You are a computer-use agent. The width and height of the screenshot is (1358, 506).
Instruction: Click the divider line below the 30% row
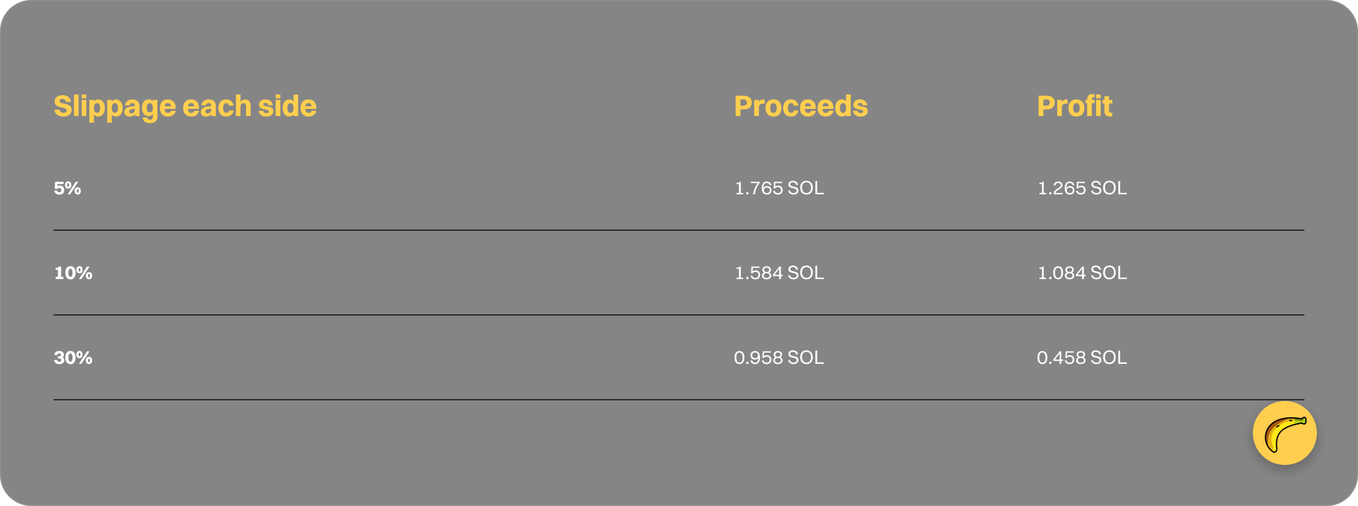679,400
